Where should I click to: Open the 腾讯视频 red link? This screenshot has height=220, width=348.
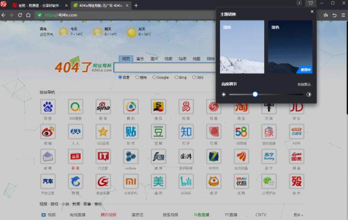click(x=109, y=215)
